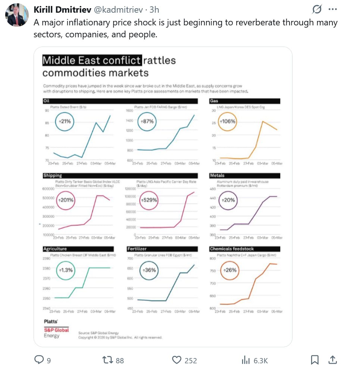This screenshot has height=370, width=344.
Task: Click the Middle East conflict headline in the image
Action: point(92,60)
